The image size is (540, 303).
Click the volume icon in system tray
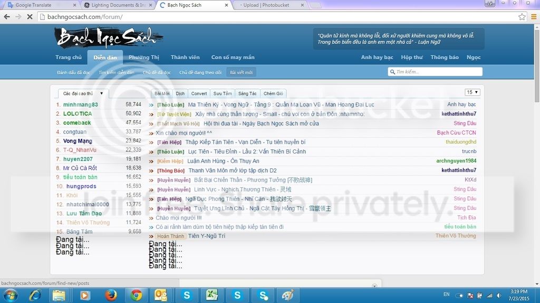500,295
